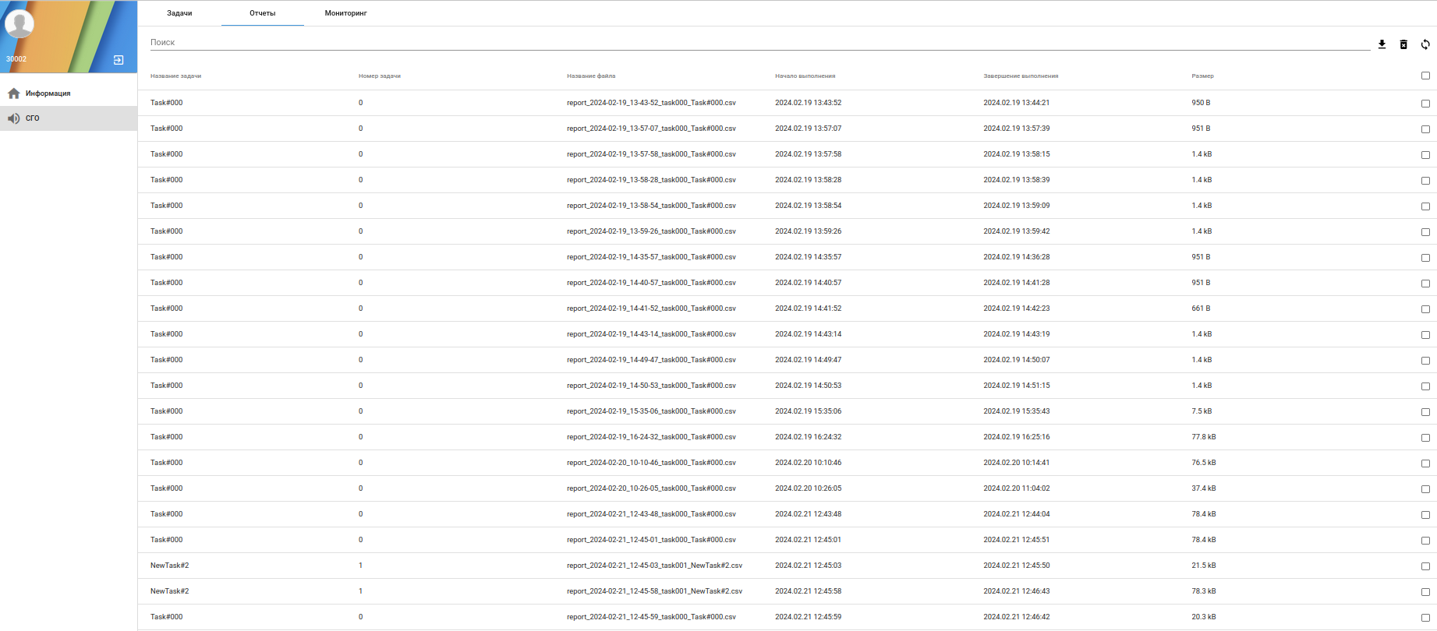Screen dimensions: 1437x631
Task: Focus the Поиск search field
Action: pos(759,43)
